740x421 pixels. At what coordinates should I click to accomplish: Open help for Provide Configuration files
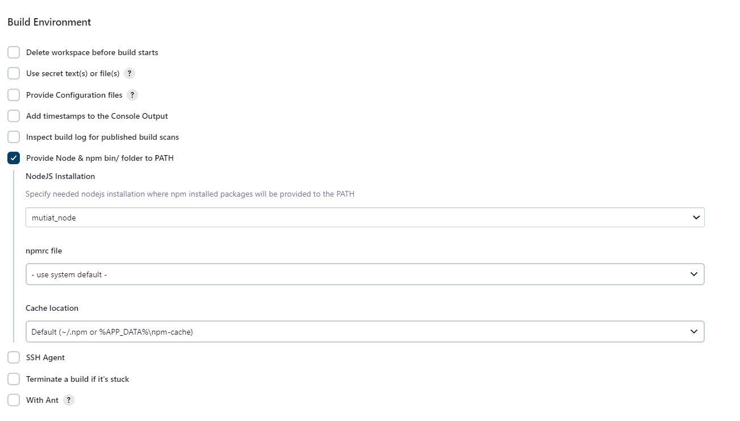132,95
